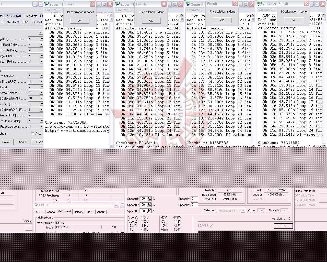Image resolution: width=327 pixels, height=262 pixels.
Task: Click the Speed01 value field
Action: click(143, 199)
